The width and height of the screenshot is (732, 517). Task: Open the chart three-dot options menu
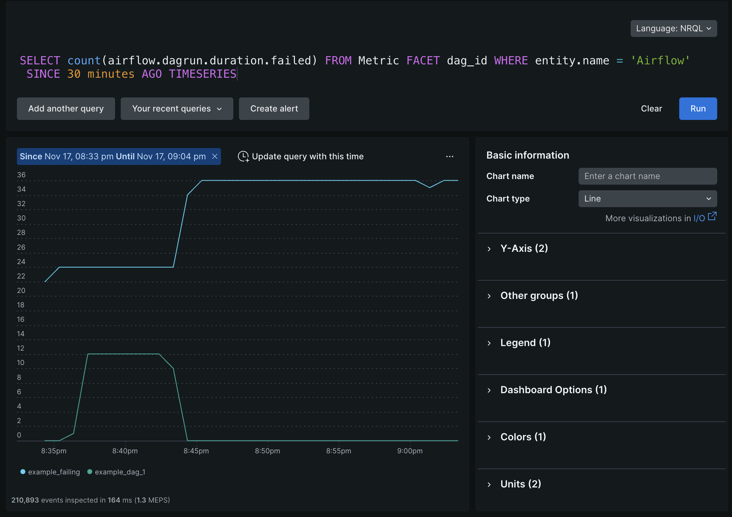click(449, 157)
